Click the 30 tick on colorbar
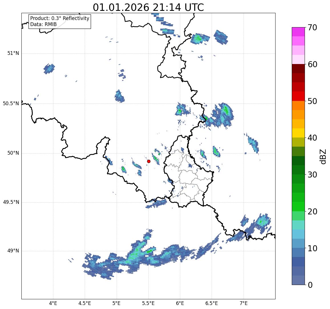This screenshot has height=309, width=330. [312, 175]
